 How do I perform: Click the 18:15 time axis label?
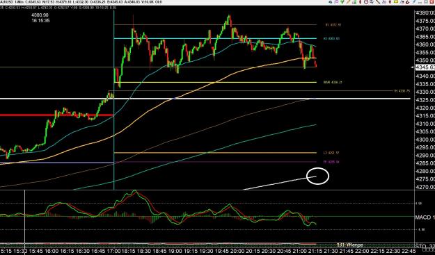129,252
